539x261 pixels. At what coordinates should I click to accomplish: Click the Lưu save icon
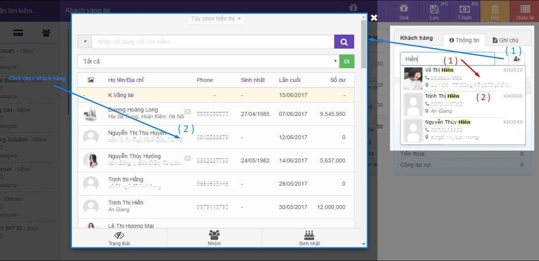[x=434, y=11]
